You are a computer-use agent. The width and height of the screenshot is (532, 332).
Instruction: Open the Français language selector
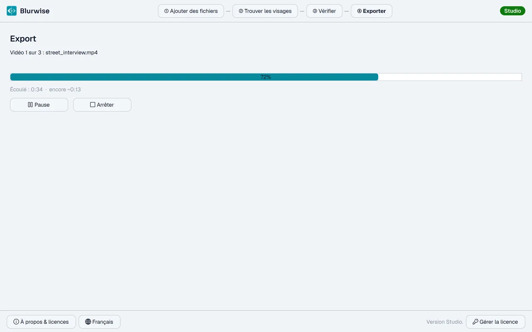tap(99, 322)
